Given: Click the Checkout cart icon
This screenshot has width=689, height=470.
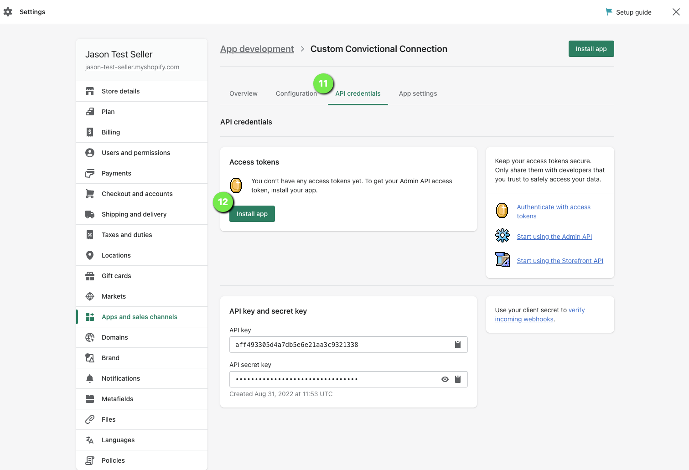Looking at the screenshot, I should tap(90, 194).
